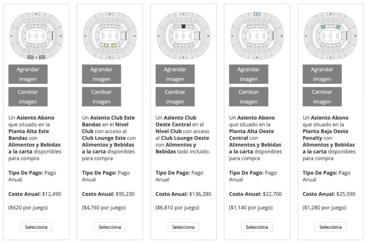Pick the Planta Alta Oeste Central seat
Image resolution: width=367 pixels, height=244 pixels.
[257, 227]
